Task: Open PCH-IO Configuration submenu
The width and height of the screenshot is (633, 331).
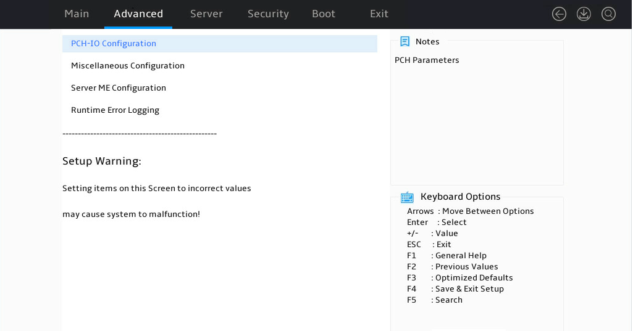Action: point(220,44)
